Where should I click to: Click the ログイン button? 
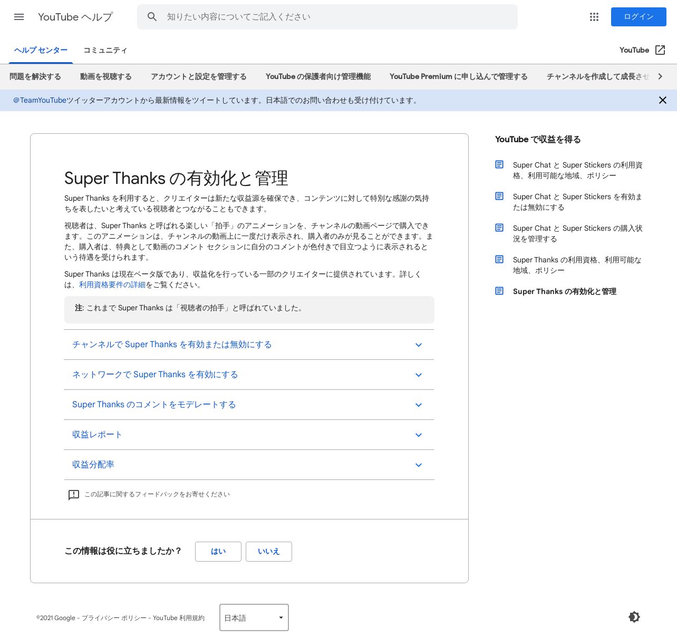click(x=639, y=17)
